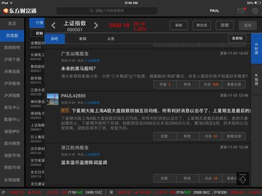Switch to the 新闻 tab

coord(83,39)
